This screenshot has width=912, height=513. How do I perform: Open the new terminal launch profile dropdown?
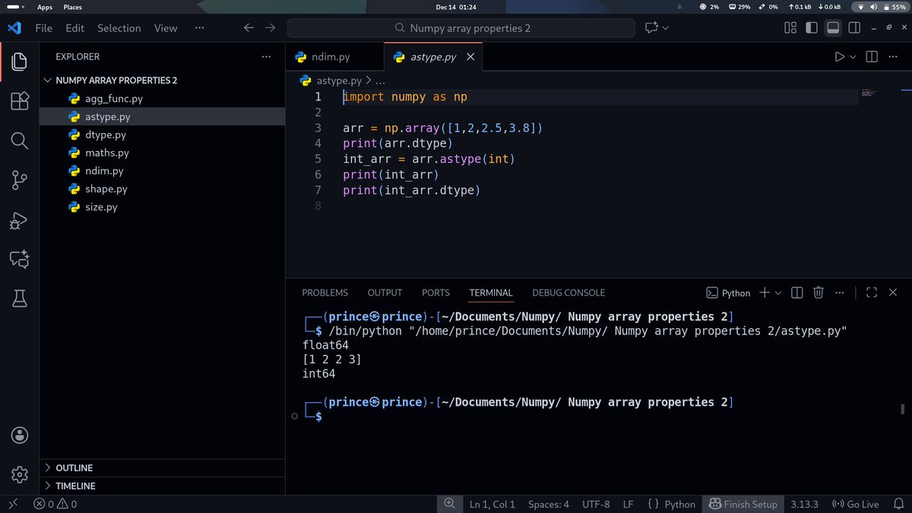pyautogui.click(x=777, y=293)
